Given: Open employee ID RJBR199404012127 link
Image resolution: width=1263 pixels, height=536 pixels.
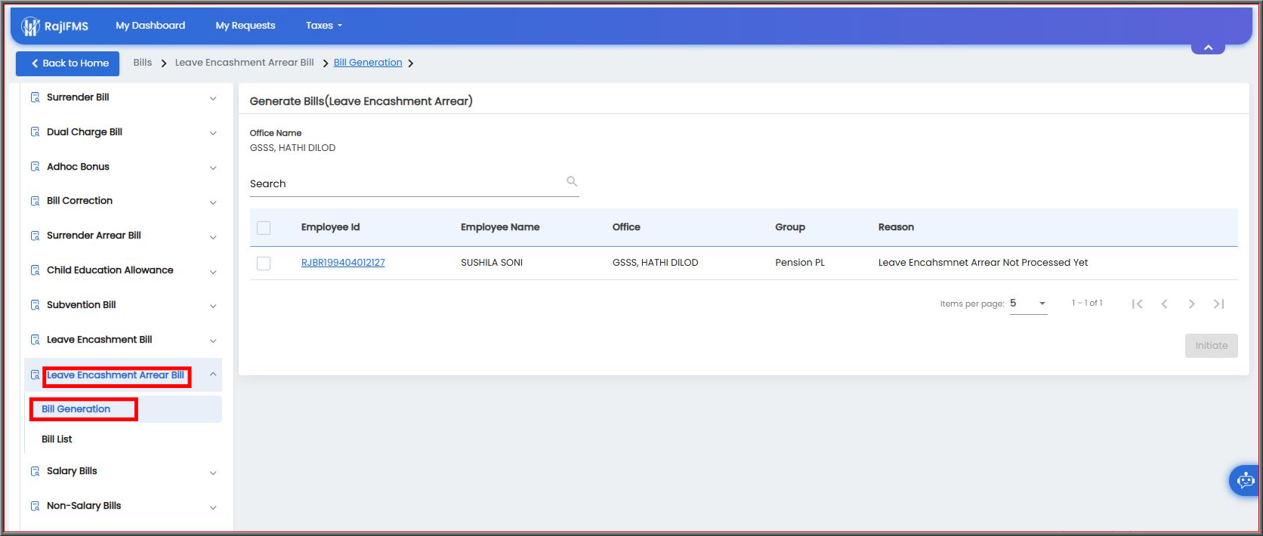Looking at the screenshot, I should click(343, 263).
